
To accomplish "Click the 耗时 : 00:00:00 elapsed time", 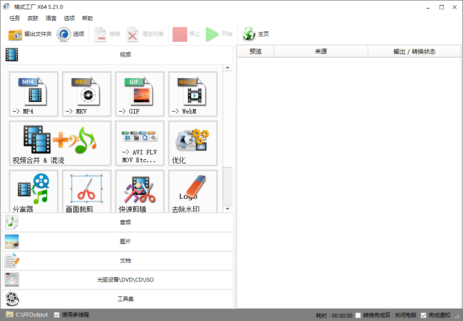I will pyautogui.click(x=334, y=316).
